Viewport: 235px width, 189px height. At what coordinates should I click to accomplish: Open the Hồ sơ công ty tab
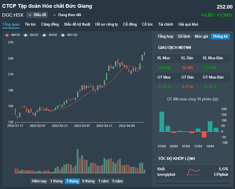(x=107, y=24)
